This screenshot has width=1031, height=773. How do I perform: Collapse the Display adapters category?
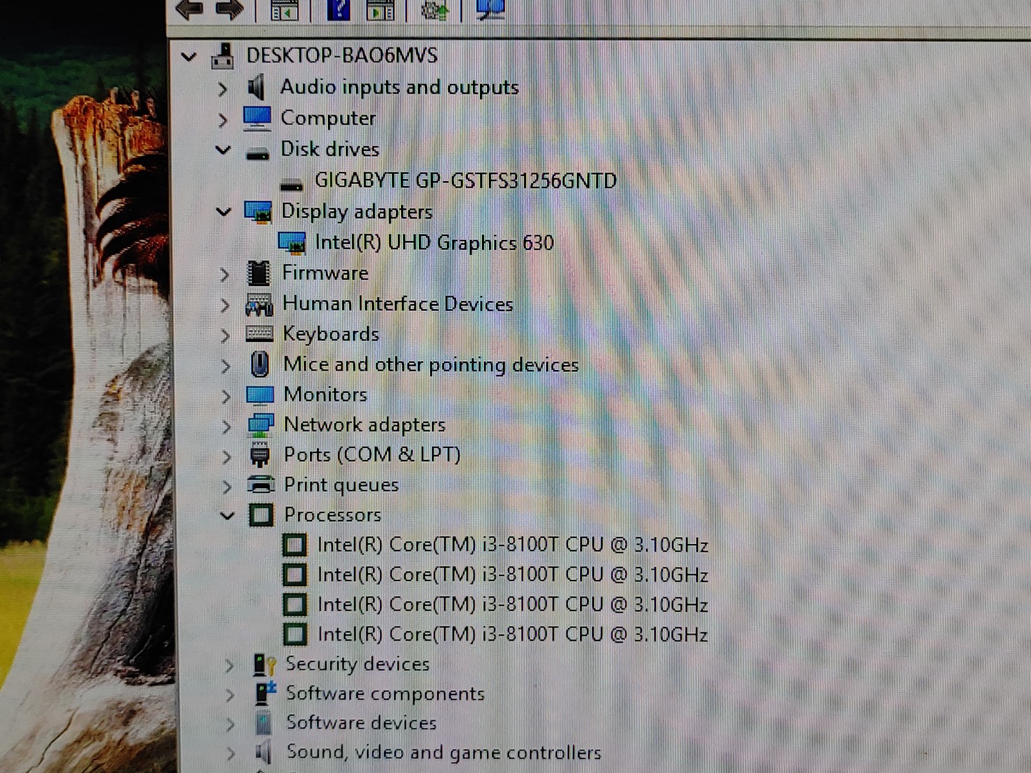point(223,212)
